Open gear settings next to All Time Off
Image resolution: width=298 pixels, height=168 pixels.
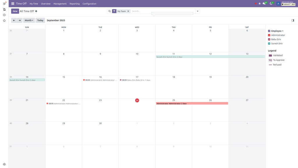point(36,11)
